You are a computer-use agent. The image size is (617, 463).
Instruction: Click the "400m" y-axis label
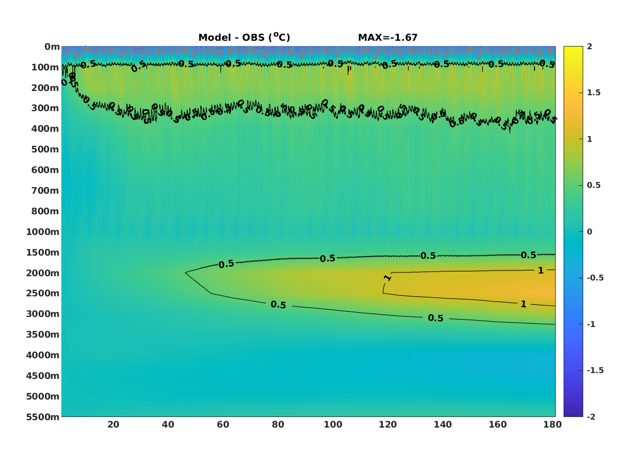(x=45, y=129)
